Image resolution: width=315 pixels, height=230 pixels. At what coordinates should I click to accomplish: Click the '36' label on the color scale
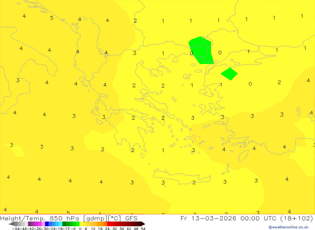point(122,229)
